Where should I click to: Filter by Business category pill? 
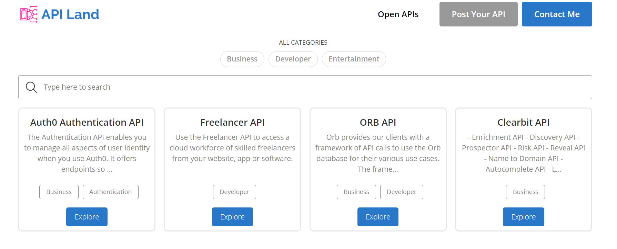[x=242, y=59]
